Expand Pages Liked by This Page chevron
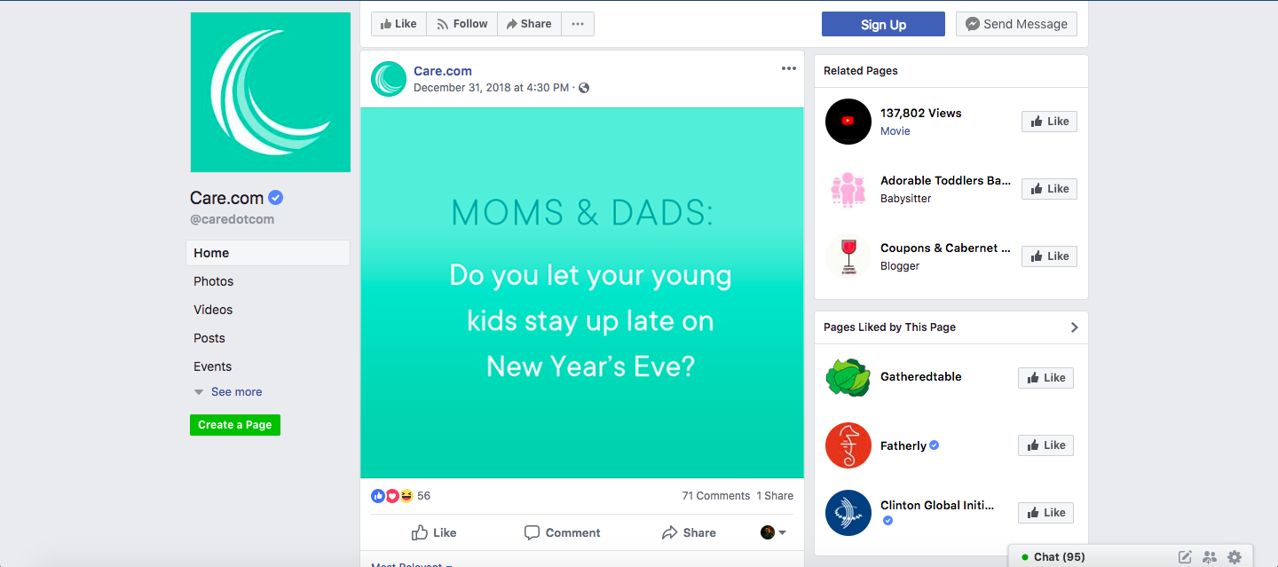This screenshot has height=567, width=1278. (x=1074, y=327)
